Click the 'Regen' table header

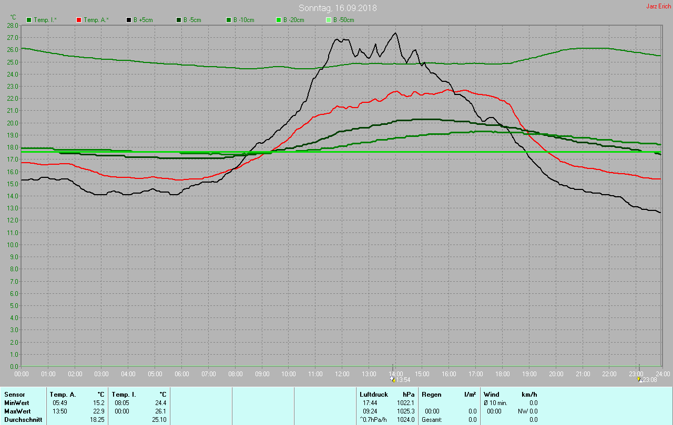click(x=432, y=395)
